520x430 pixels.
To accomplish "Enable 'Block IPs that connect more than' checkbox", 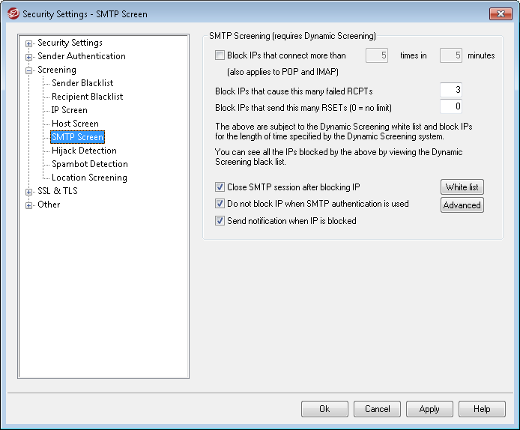I will click(220, 55).
